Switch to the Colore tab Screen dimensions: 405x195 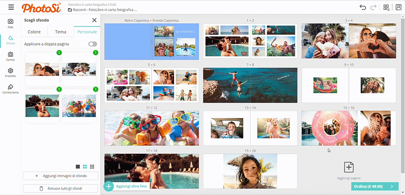tap(34, 32)
